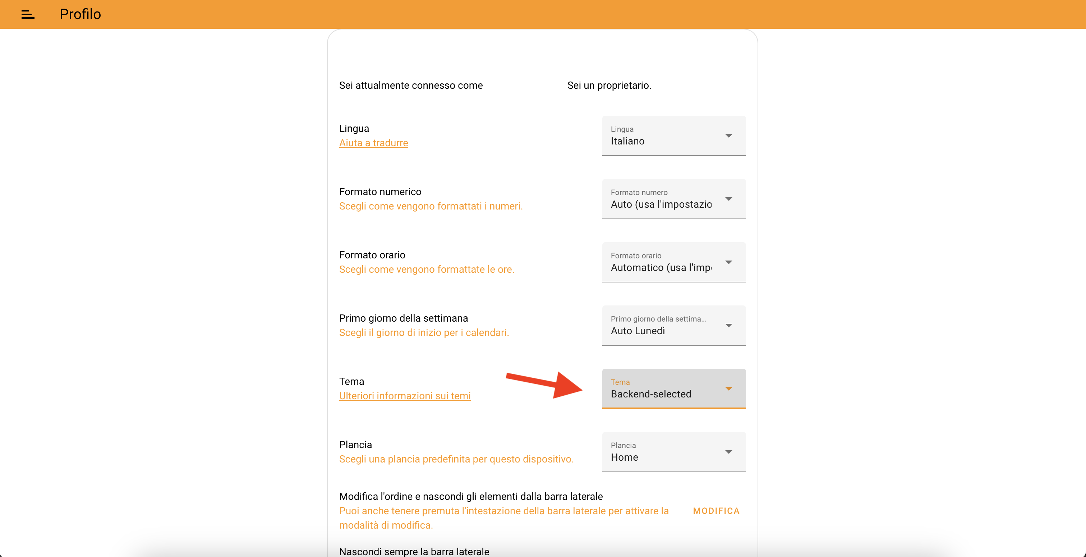Click the Plancia dropdown arrow

tap(728, 452)
